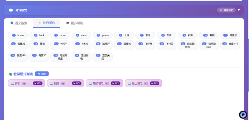Raise volume with the 音量加 shortcut
The image size is (249, 120).
click(230, 35)
